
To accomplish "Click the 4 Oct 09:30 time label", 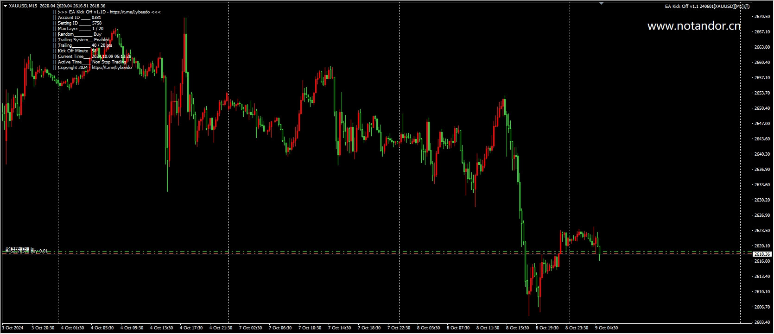I will (132, 328).
